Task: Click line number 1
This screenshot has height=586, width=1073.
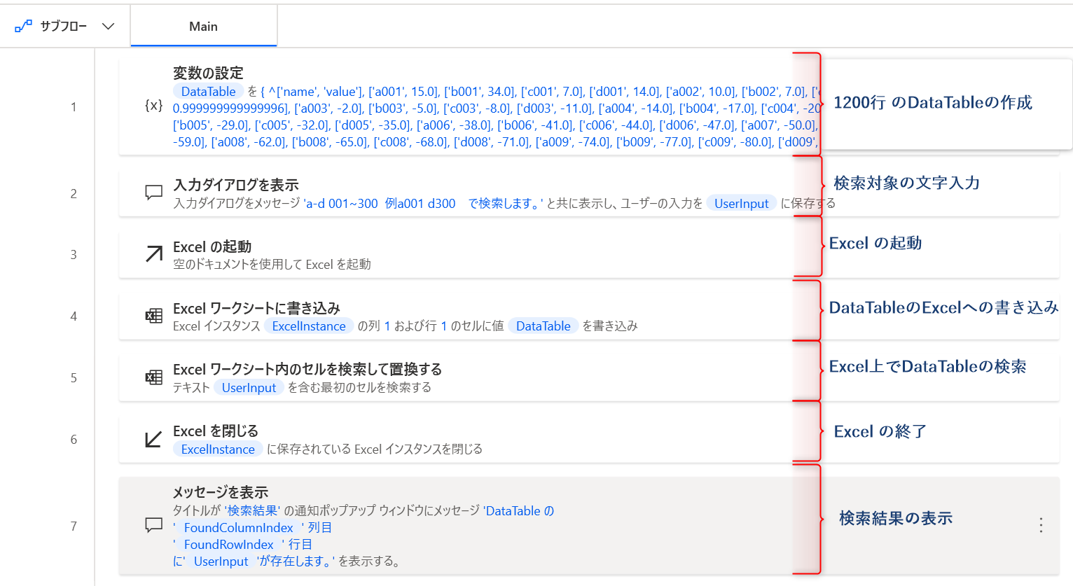Action: point(74,107)
